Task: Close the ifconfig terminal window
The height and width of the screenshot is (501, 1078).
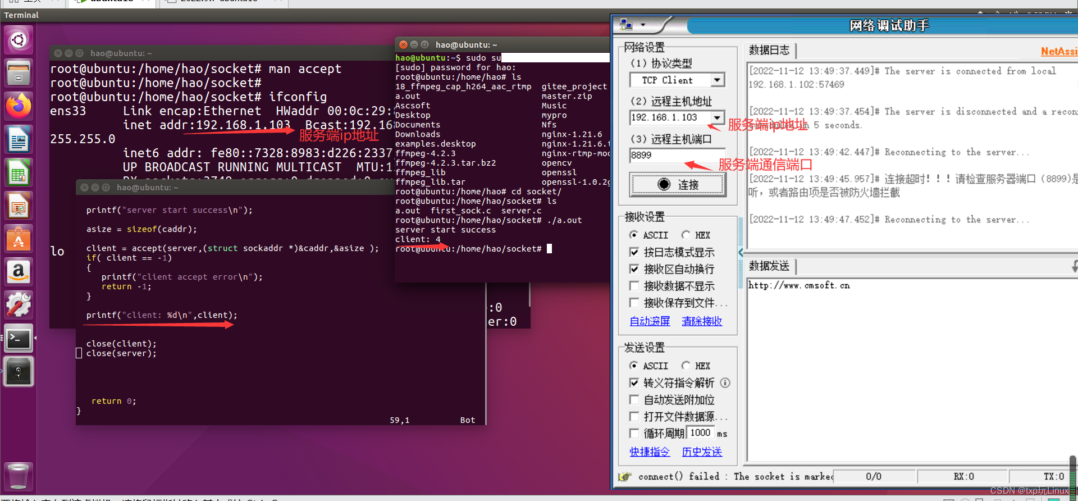Action: click(58, 53)
